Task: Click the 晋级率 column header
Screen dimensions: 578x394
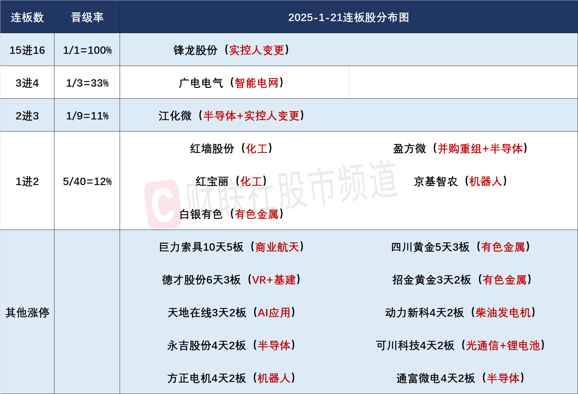Action: click(x=87, y=17)
